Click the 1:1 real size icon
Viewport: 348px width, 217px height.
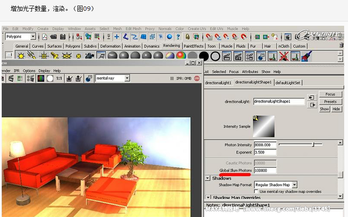[x=59, y=78]
